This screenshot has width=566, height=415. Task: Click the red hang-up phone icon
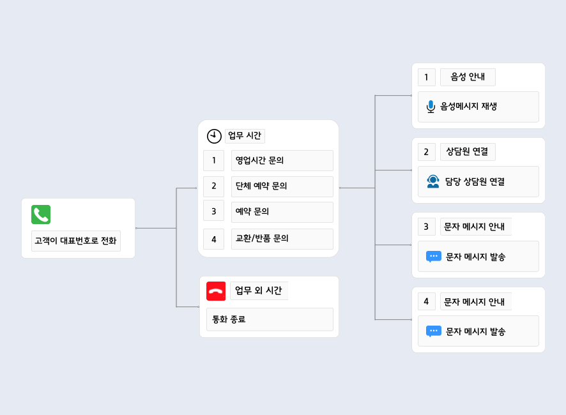[x=216, y=291]
